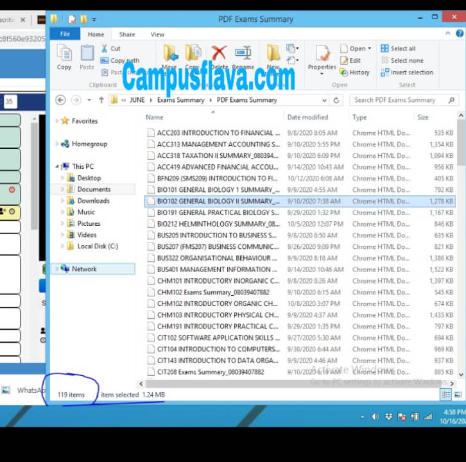
Task: Click the volume speaker tray icon
Action: (375, 417)
